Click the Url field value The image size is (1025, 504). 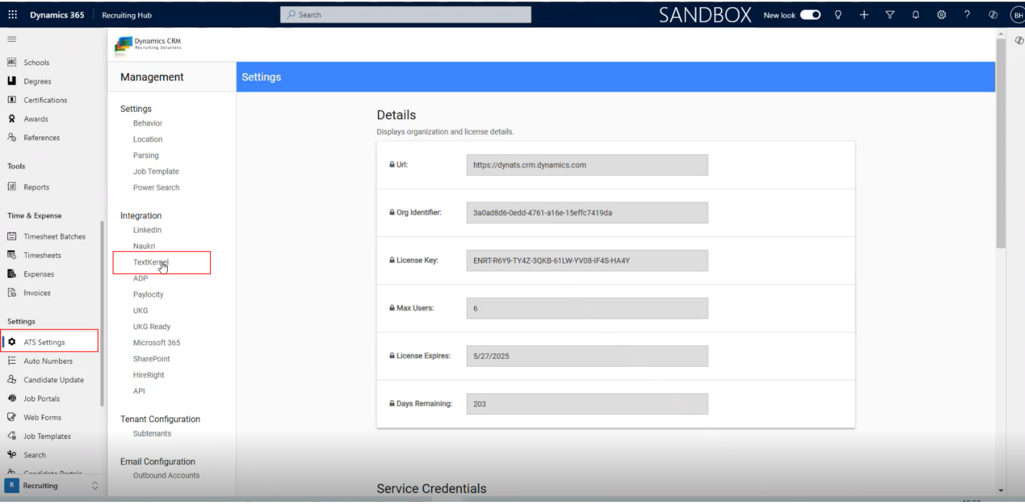[x=587, y=165]
